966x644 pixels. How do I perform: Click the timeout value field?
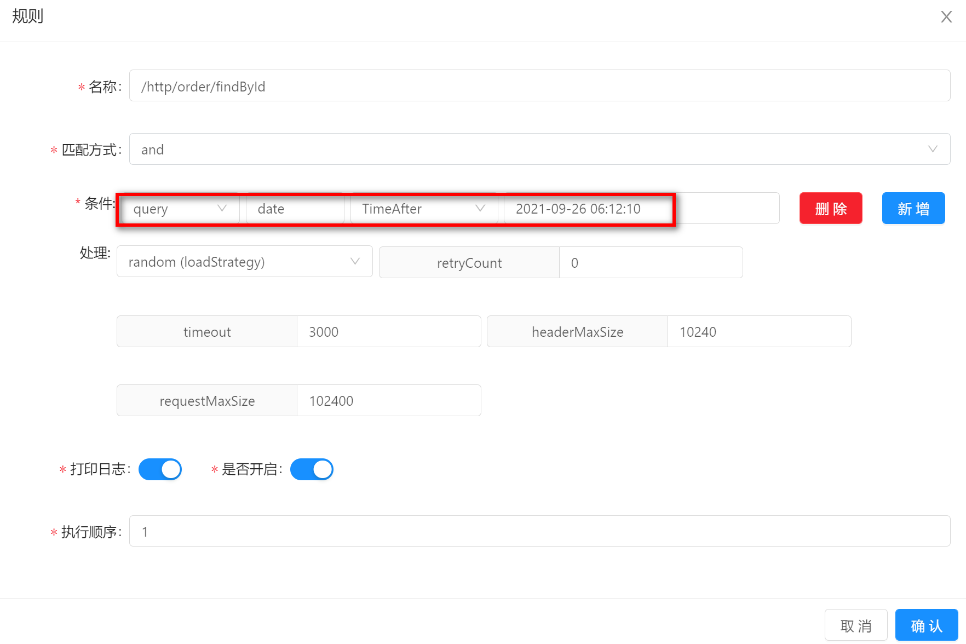pos(388,332)
